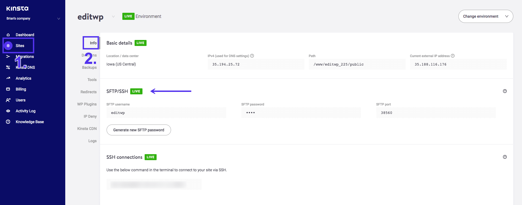Screen dimensions: 522x205
Task: Click the Migrations arrow icon
Action: click(x=8, y=57)
